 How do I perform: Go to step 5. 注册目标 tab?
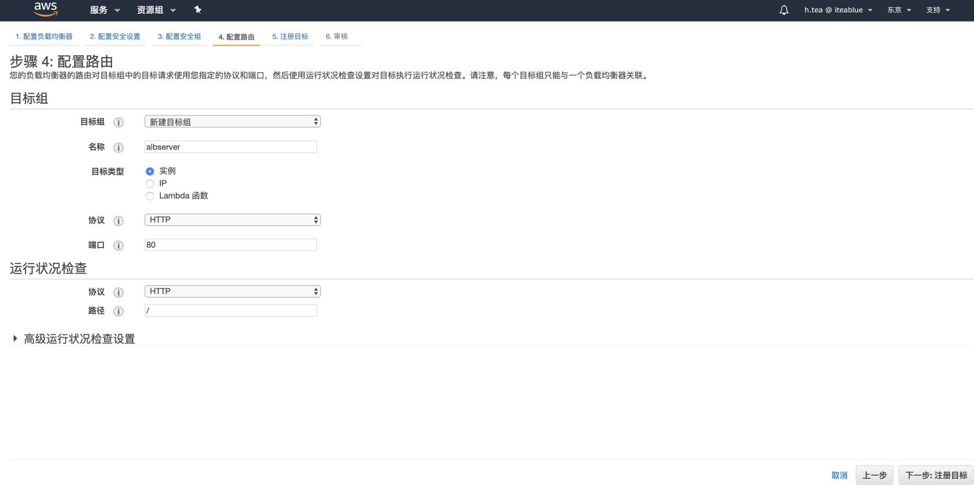click(x=290, y=36)
